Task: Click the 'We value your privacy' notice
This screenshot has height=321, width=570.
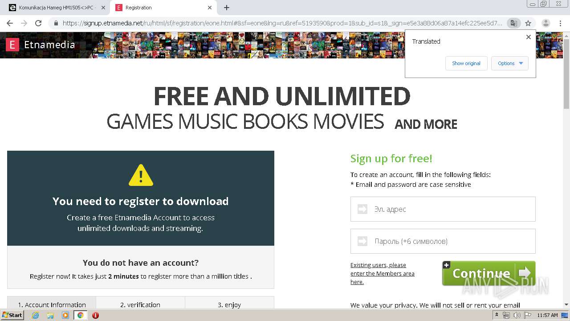Action: point(435,305)
